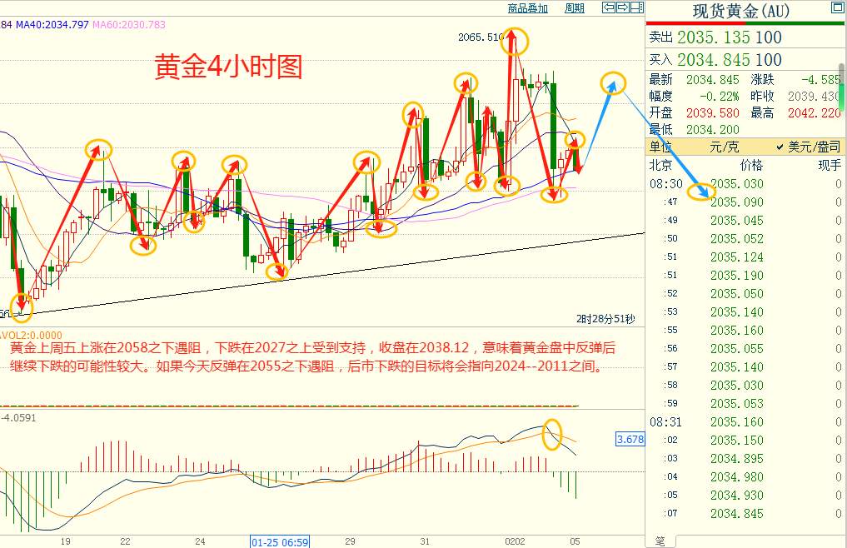Click the 幅度 value -0.22%
The image size is (847, 548).
[720, 97]
